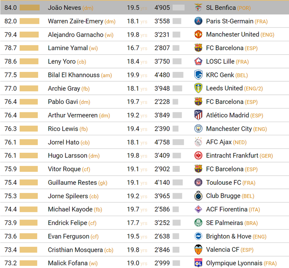Screen dimensions: 289x268
Task: Go to Toulouse FC club page
Action: 224,182
